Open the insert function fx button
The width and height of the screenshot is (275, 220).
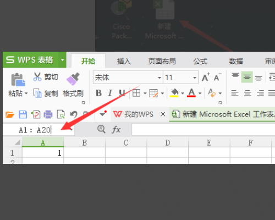(116, 130)
